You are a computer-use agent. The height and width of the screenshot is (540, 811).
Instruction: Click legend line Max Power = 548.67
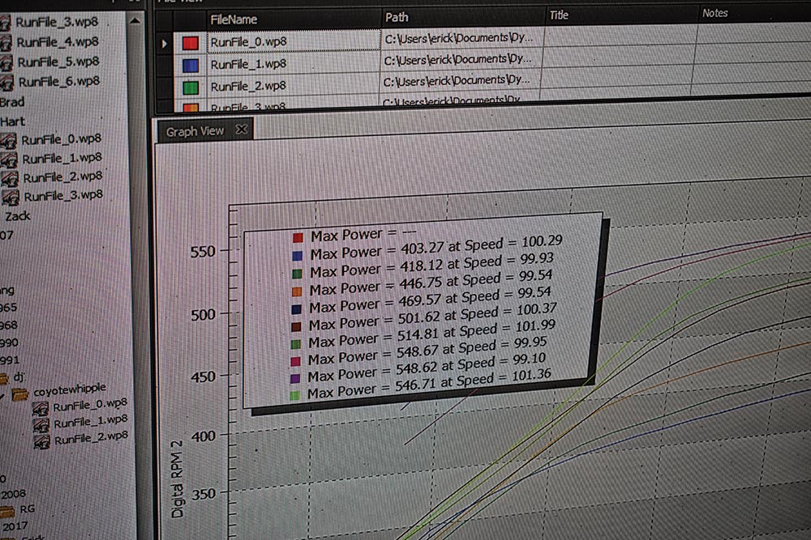coord(427,351)
